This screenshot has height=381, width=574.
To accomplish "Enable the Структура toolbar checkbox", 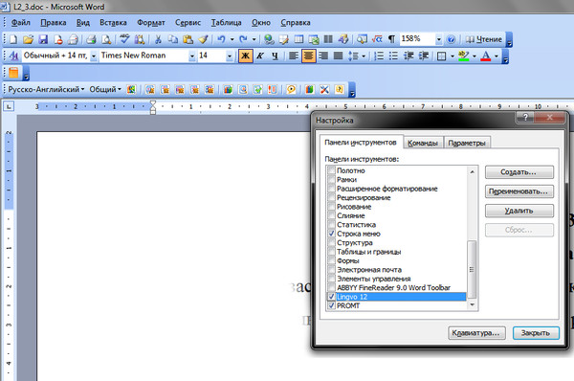I will (x=332, y=242).
